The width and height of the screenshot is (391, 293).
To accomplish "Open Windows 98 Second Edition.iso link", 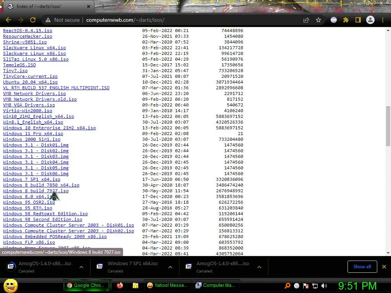I will pyautogui.click(x=43, y=219).
